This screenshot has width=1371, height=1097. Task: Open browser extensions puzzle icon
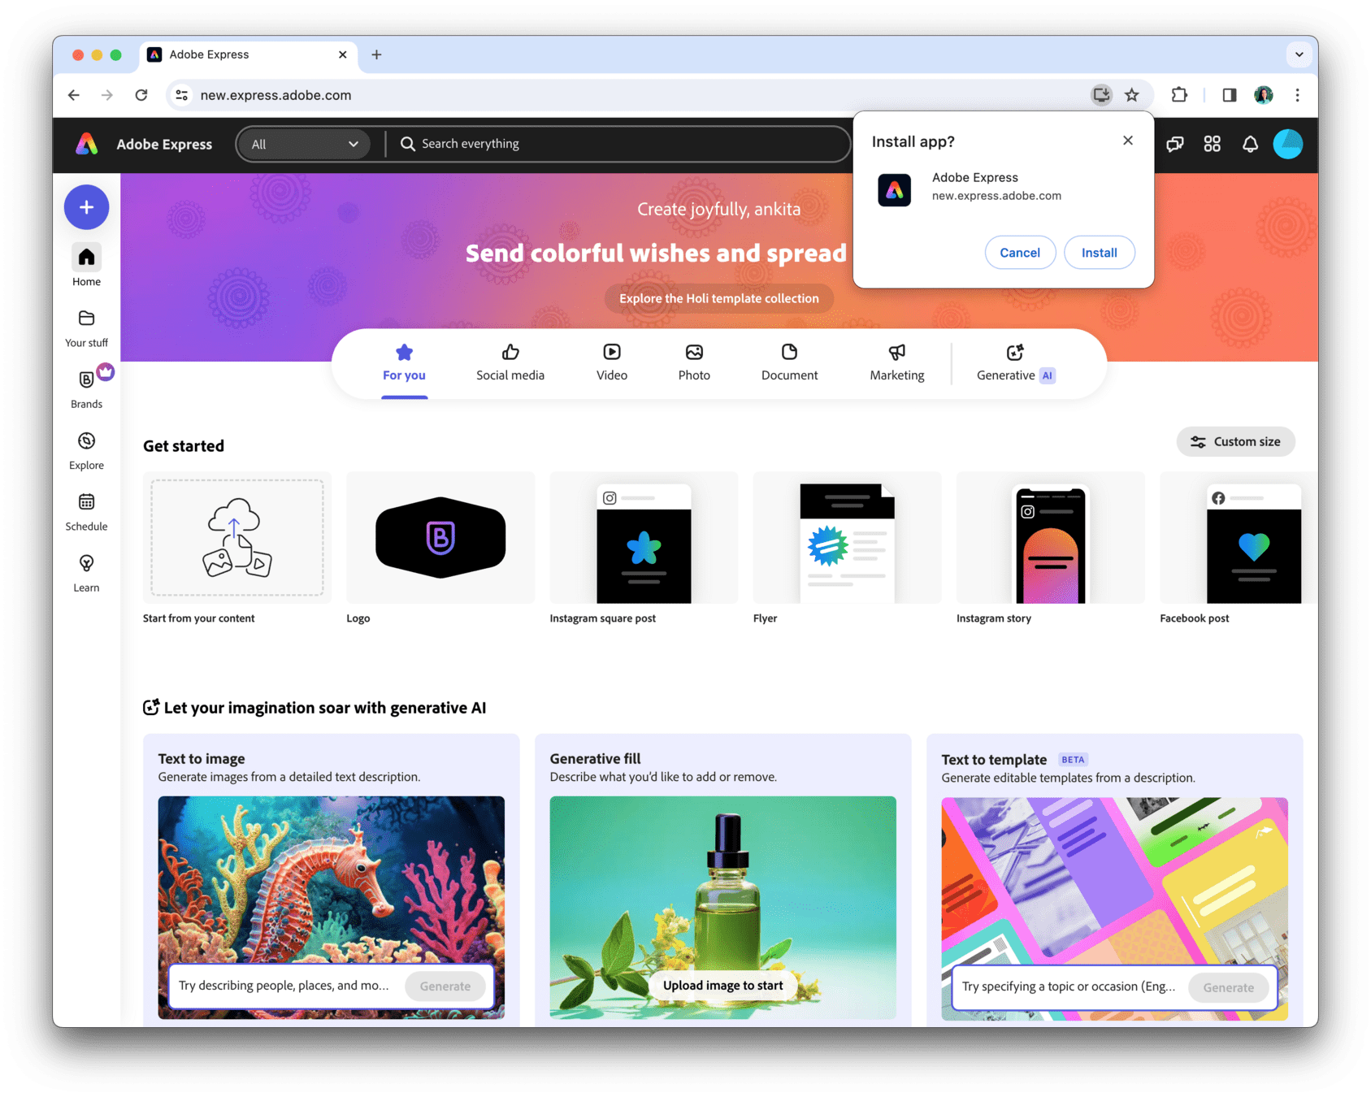tap(1179, 95)
